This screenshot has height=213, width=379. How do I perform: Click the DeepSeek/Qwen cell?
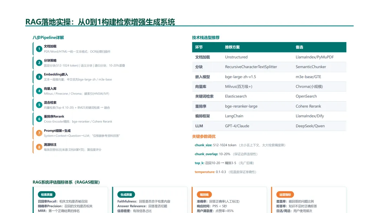tap(310, 126)
